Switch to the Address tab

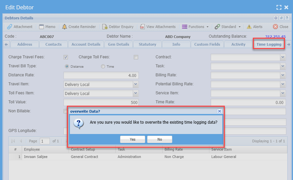pos(25,44)
